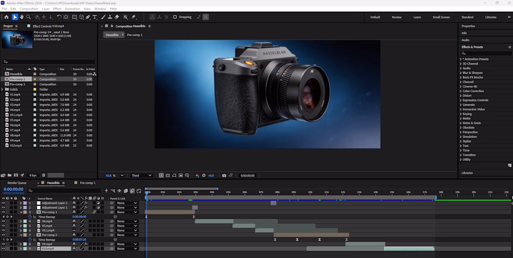This screenshot has height=258, width=513.
Task: Click the label color swatch of V4.mp4
Action: (25, 221)
